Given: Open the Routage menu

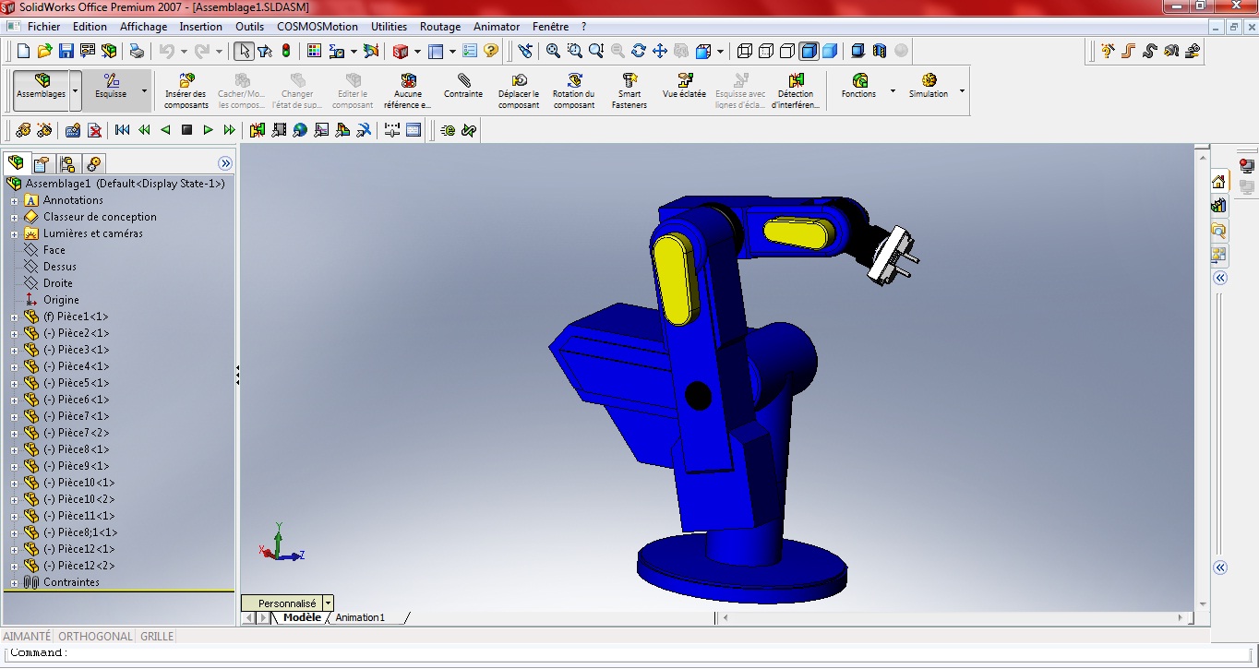Looking at the screenshot, I should pyautogui.click(x=440, y=27).
